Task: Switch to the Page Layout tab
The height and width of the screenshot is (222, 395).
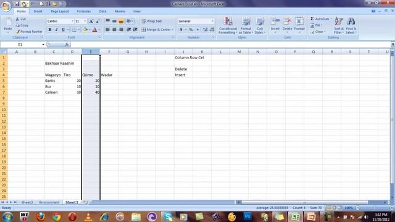Action: pyautogui.click(x=60, y=11)
